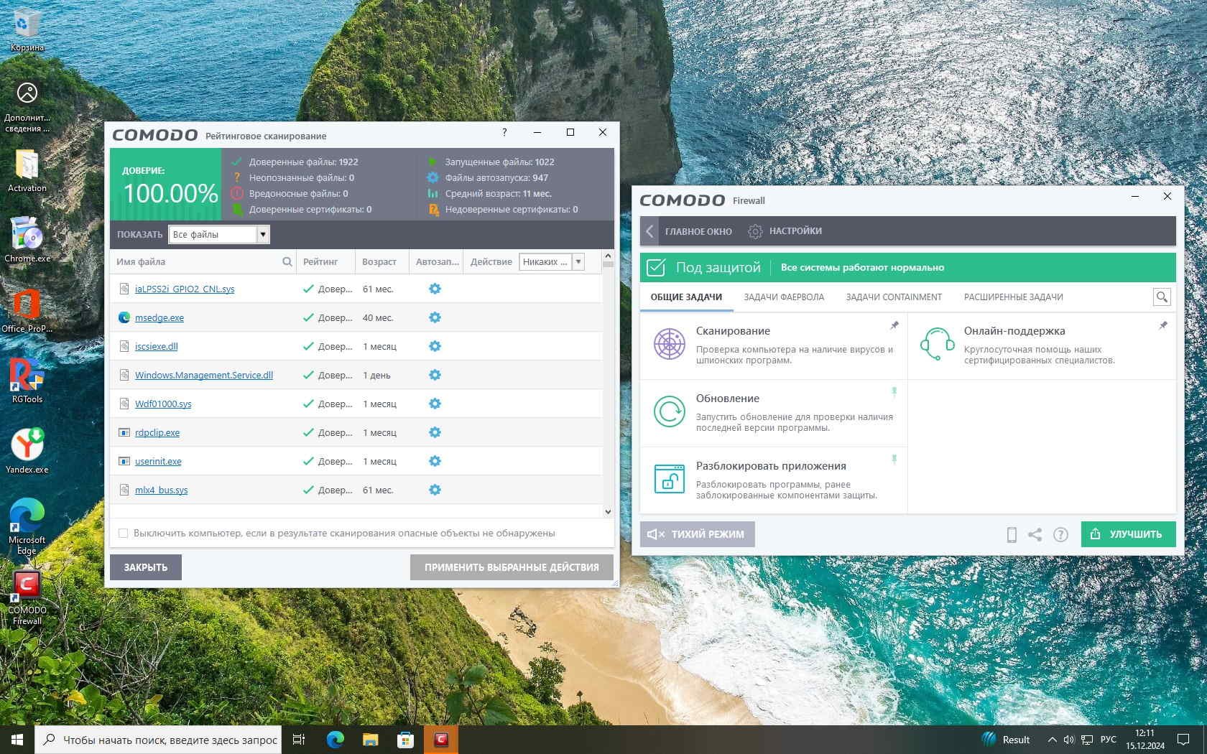
Task: Open the userinit.exe file link
Action: pyautogui.click(x=158, y=461)
